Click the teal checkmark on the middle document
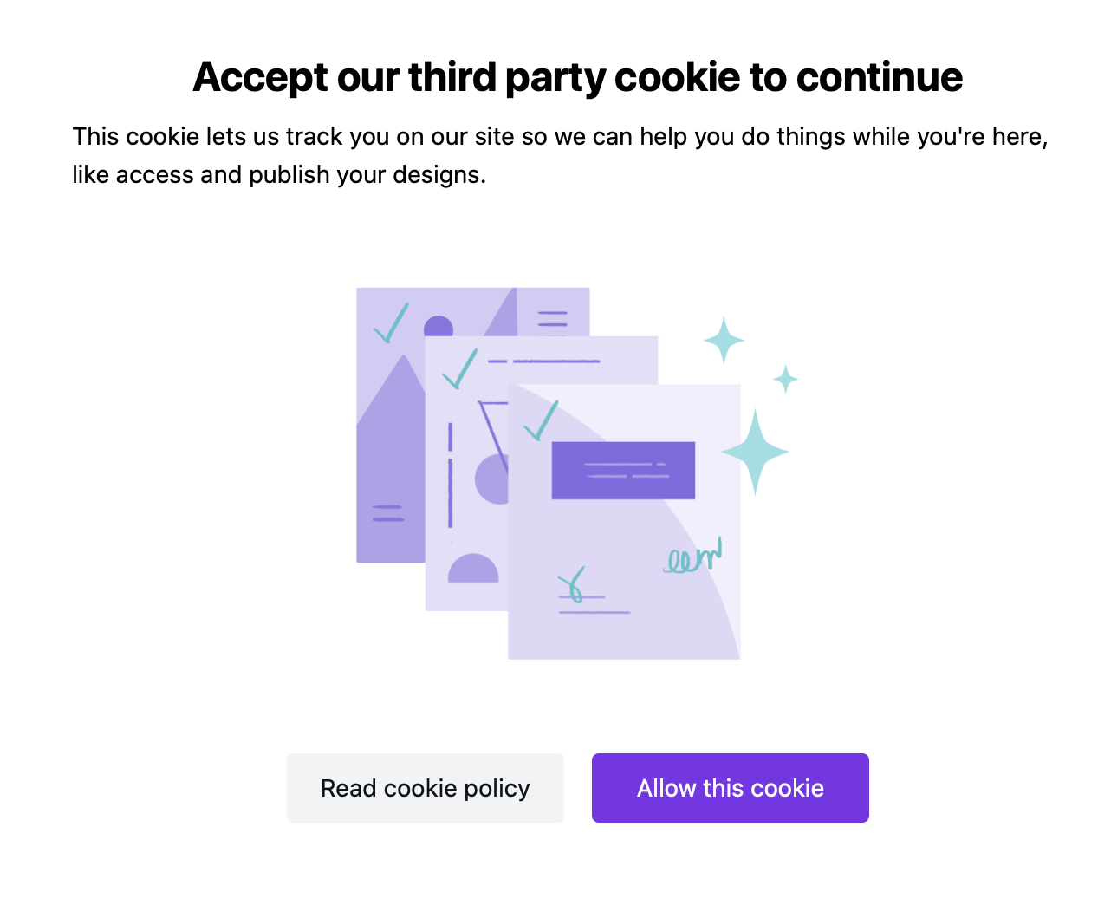The height and width of the screenshot is (905, 1111). [x=459, y=368]
